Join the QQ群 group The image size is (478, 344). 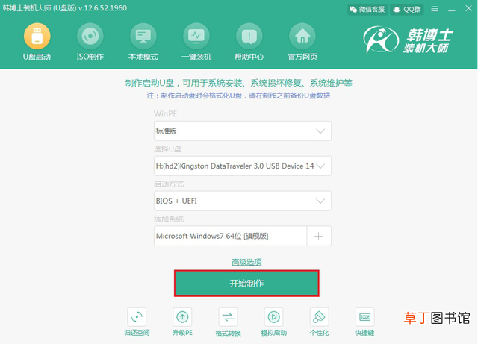click(x=407, y=10)
